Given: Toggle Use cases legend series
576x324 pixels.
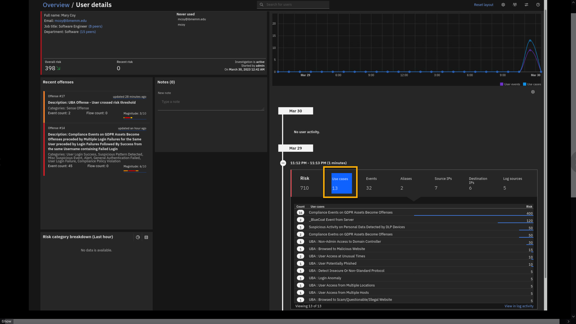Looking at the screenshot, I should [x=532, y=84].
